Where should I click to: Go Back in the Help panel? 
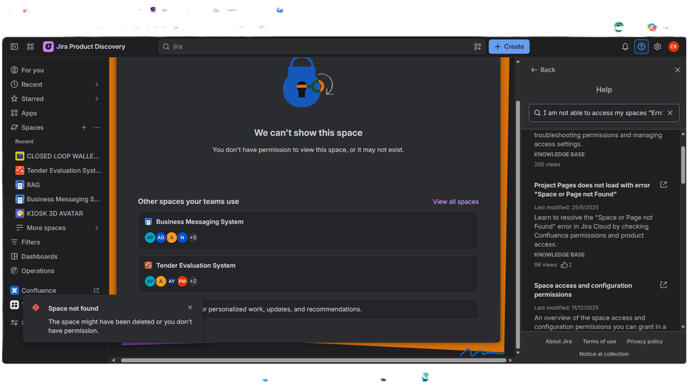(543, 70)
